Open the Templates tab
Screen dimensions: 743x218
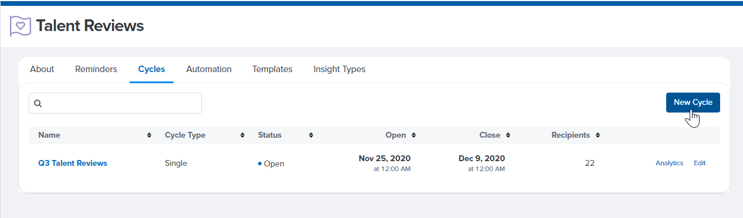272,69
